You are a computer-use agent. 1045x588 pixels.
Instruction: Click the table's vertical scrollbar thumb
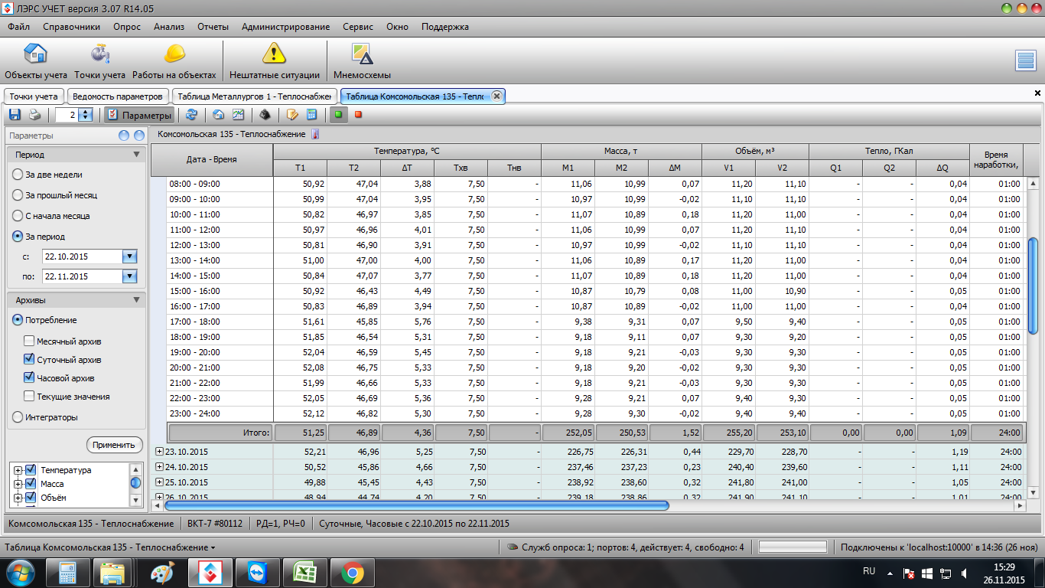[1033, 286]
